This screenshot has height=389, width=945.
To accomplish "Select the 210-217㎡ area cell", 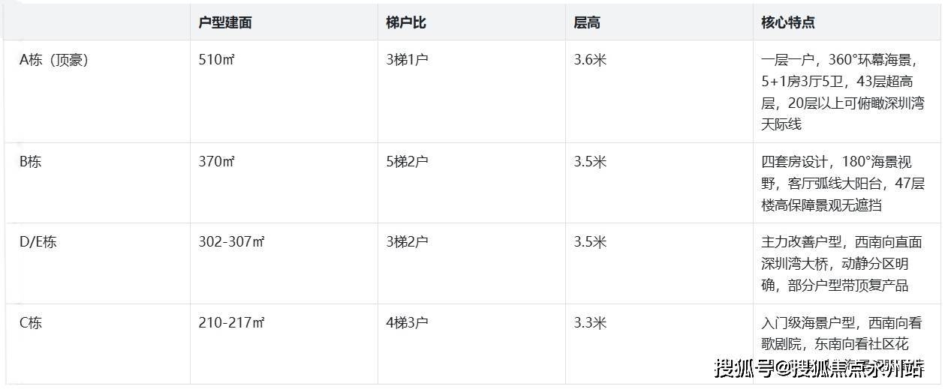I will 232,323.
